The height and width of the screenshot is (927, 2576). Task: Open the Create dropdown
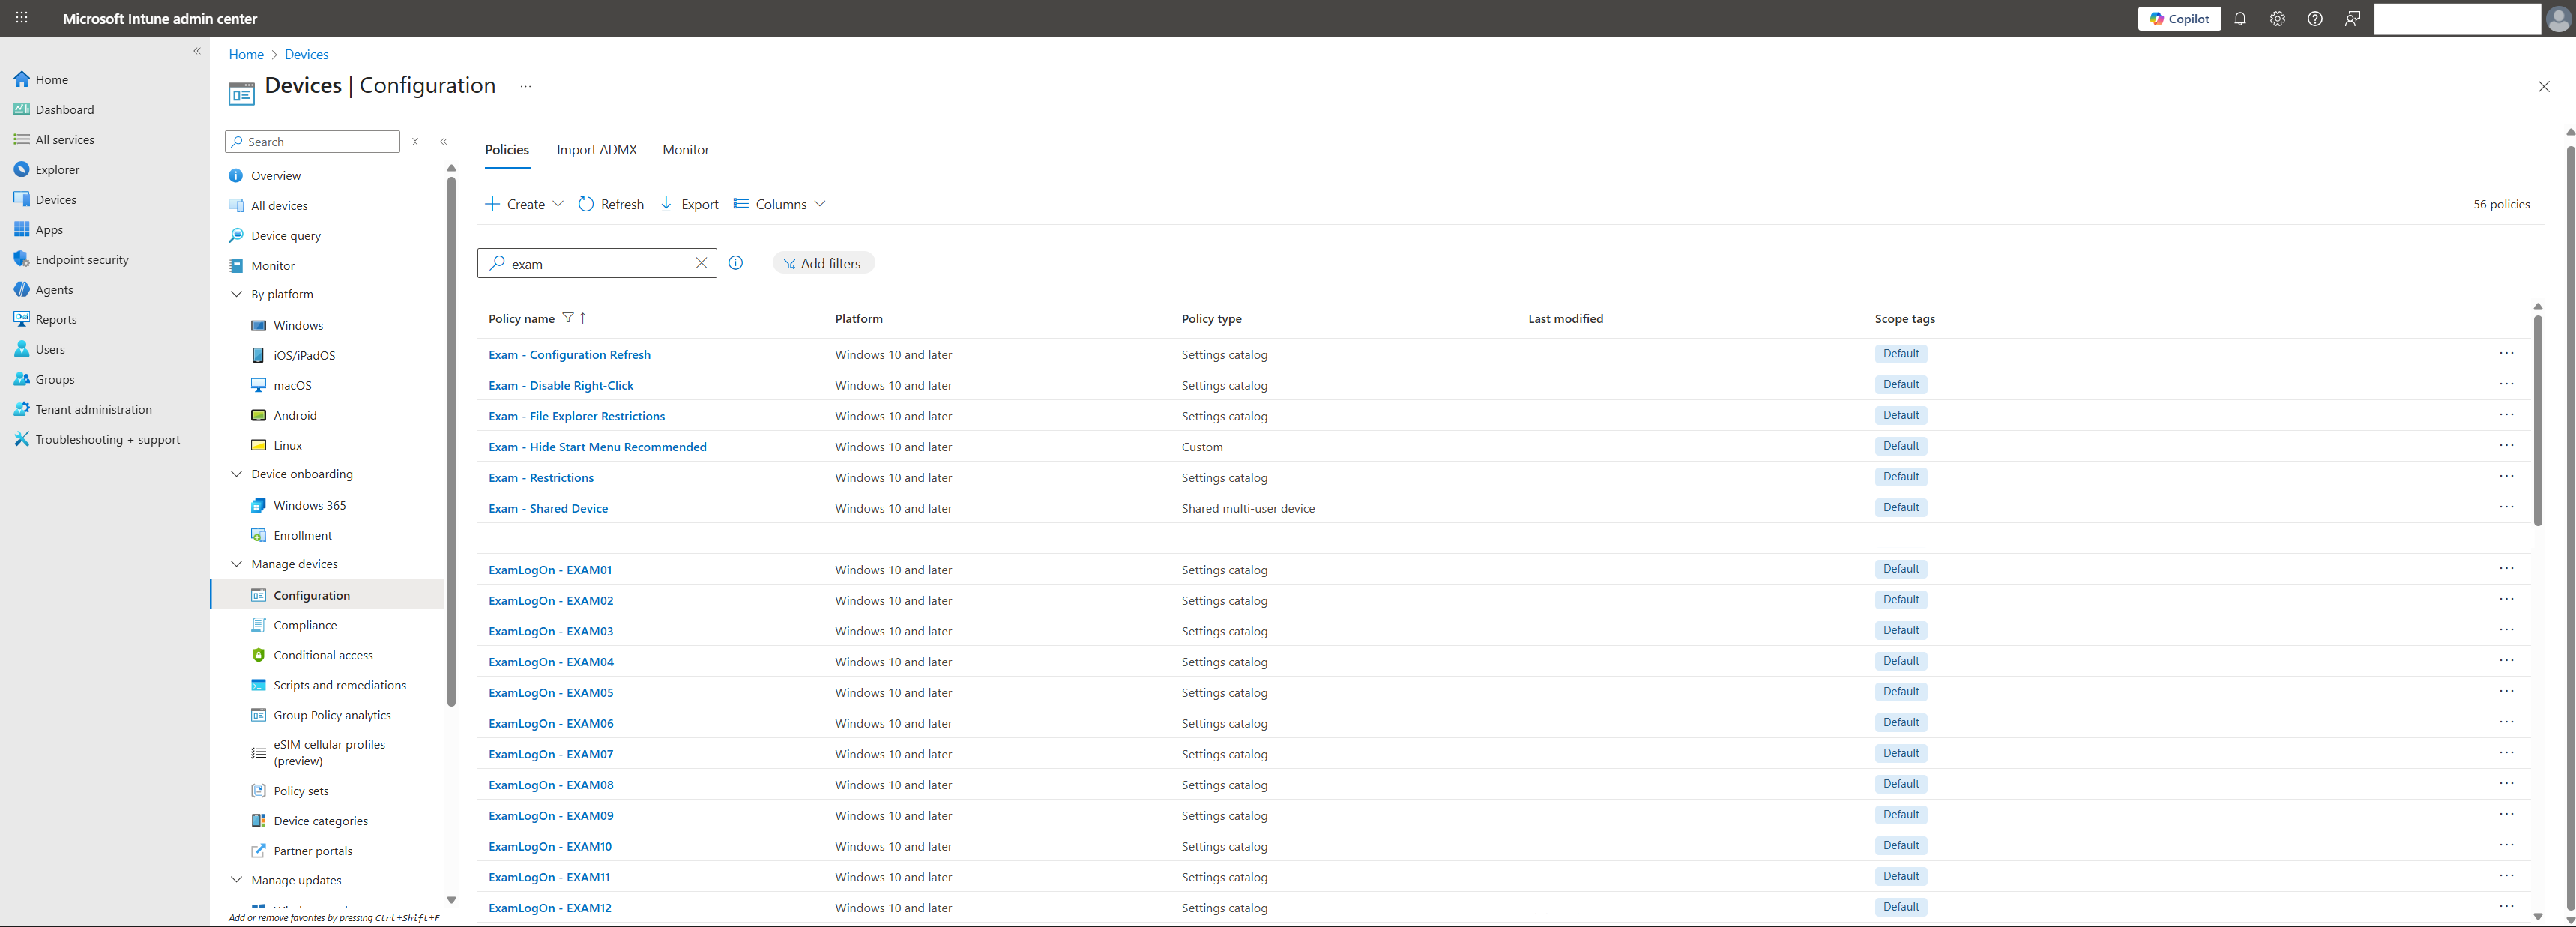pyautogui.click(x=524, y=204)
